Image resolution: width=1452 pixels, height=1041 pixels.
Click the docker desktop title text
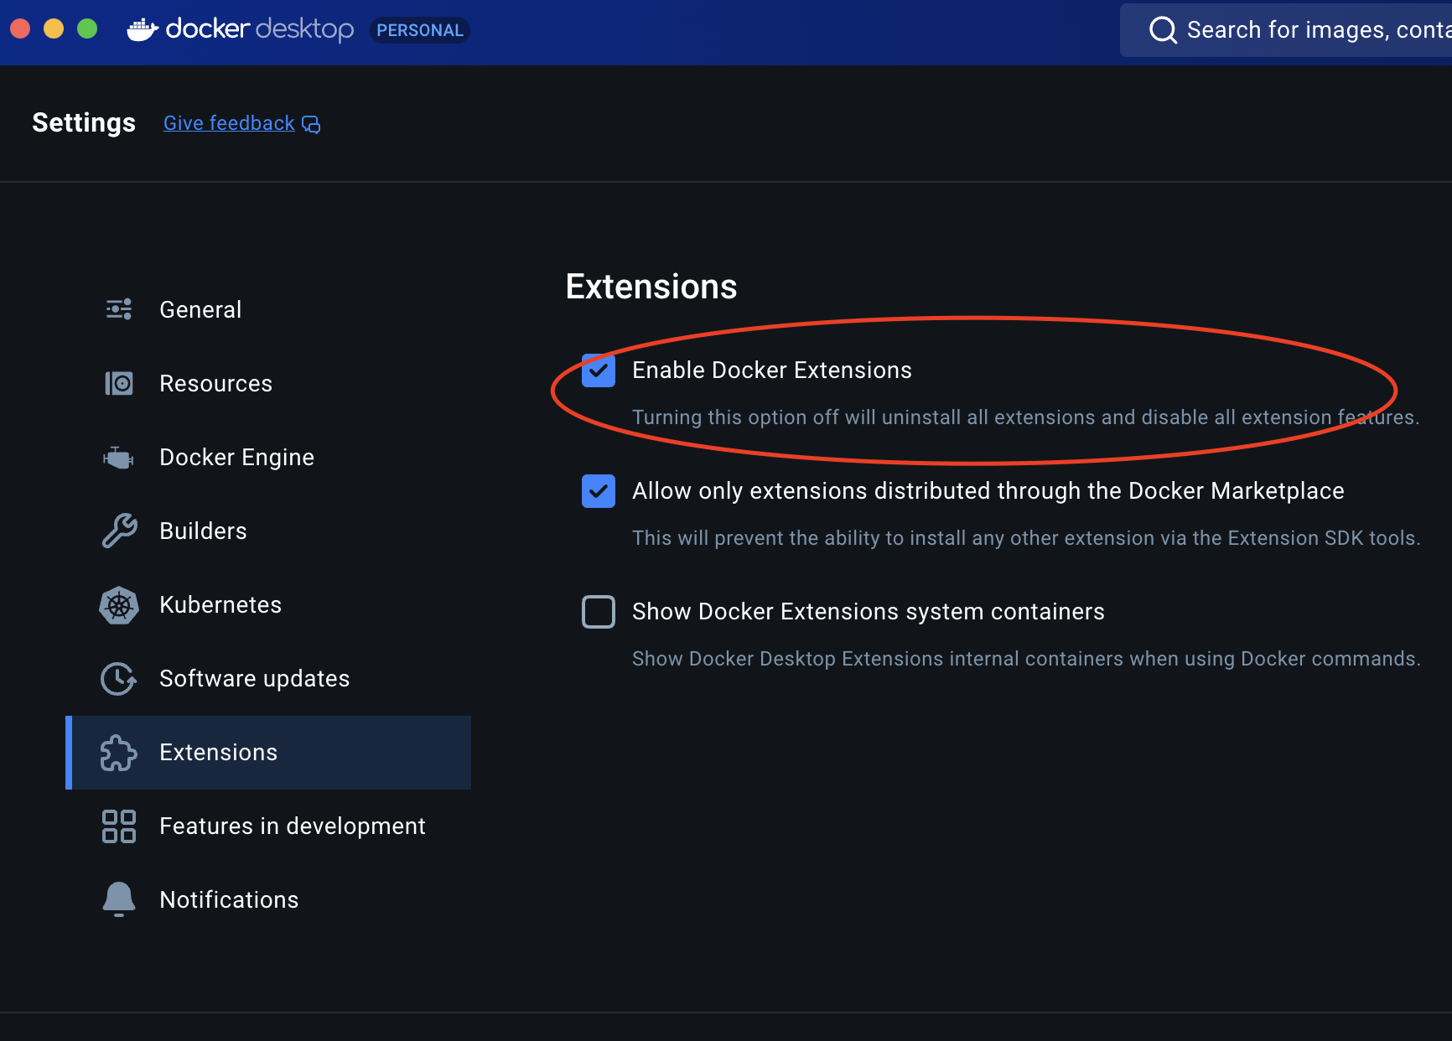coord(259,29)
